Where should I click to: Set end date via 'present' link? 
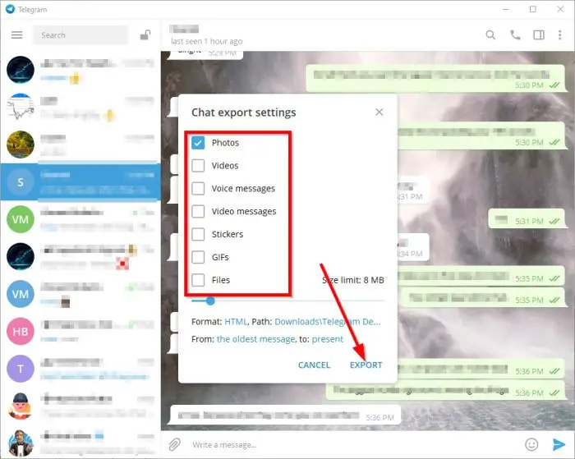coord(328,339)
